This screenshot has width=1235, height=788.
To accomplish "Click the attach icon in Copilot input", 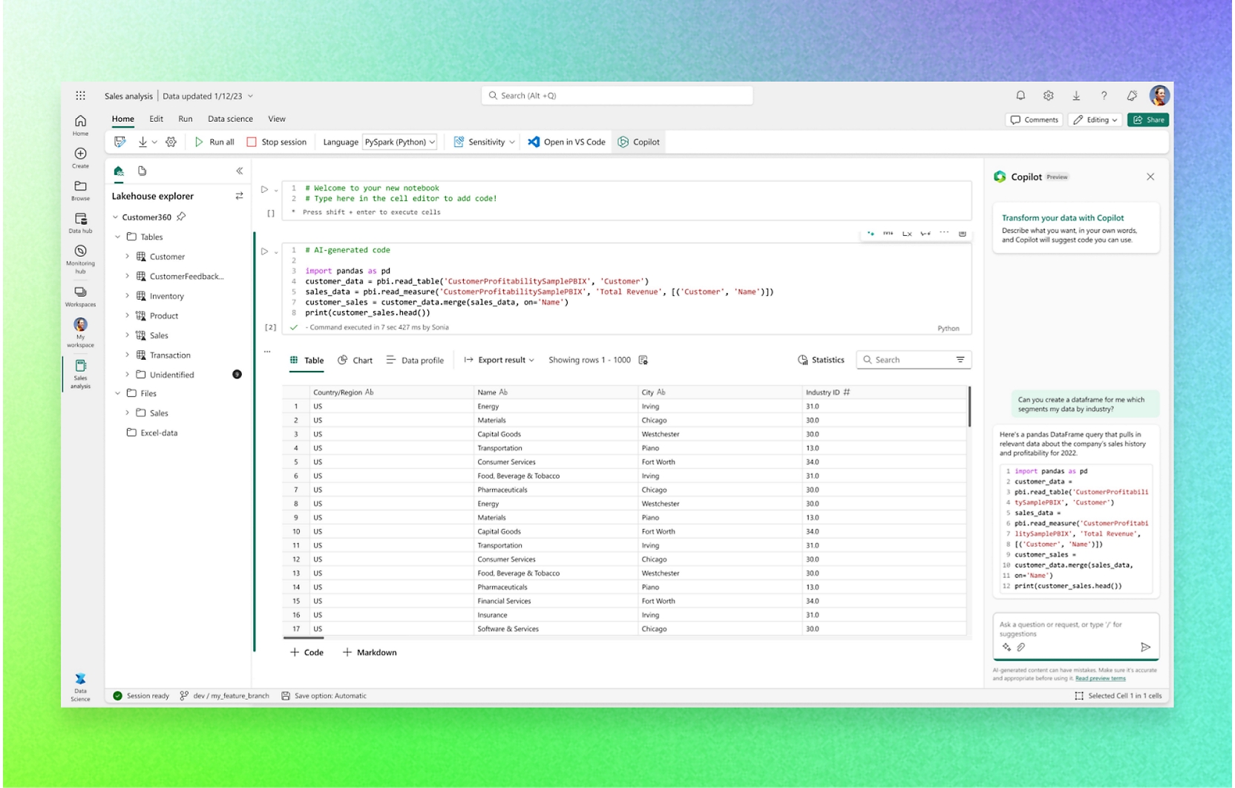I will (1021, 647).
